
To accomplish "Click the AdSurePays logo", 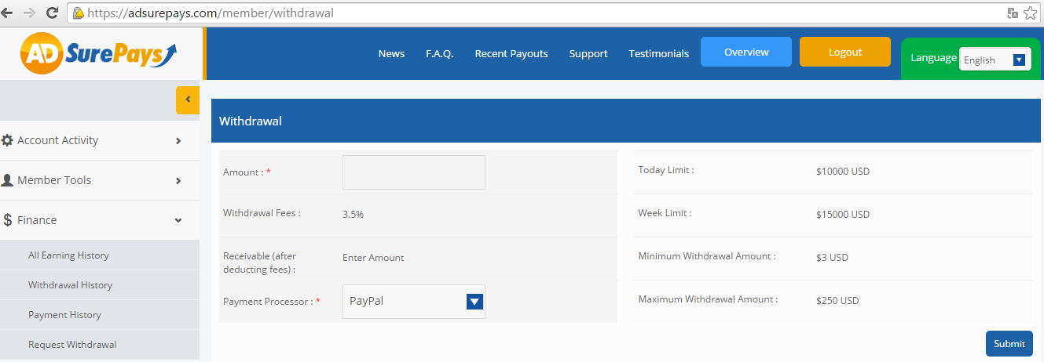I will click(99, 53).
